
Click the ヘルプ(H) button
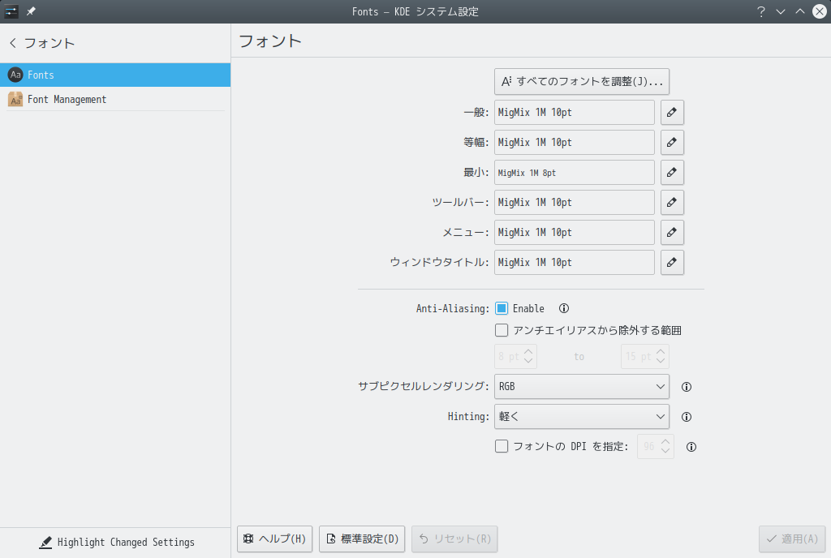pos(274,539)
